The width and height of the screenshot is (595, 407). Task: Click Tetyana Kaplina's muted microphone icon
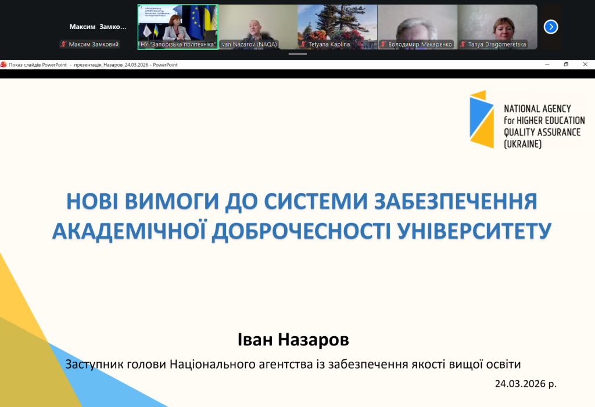(303, 44)
